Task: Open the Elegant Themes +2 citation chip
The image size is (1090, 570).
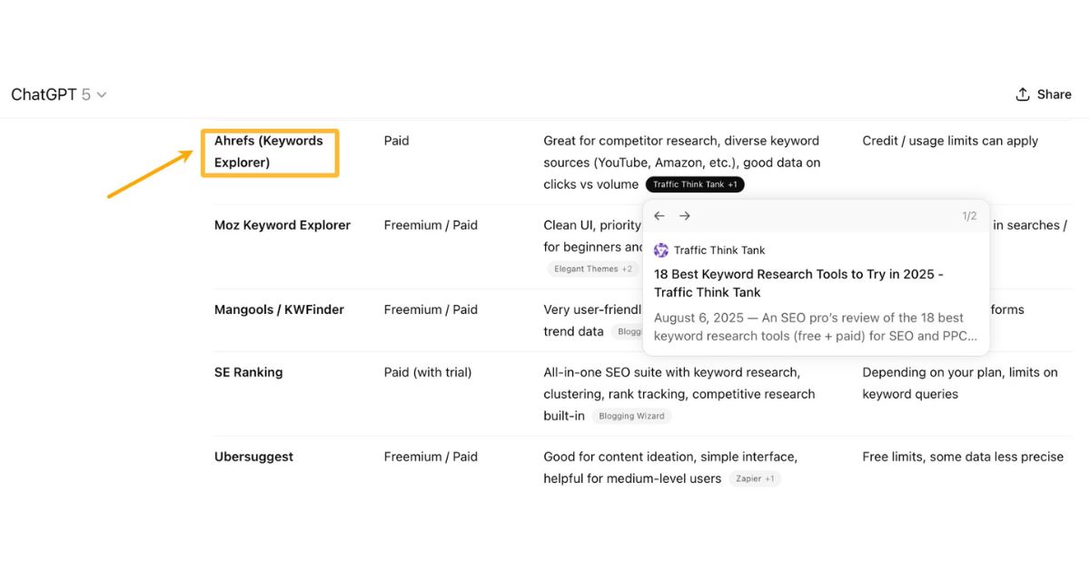Action: point(593,269)
